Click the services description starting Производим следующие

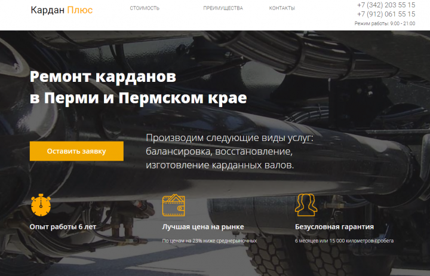[x=229, y=152]
